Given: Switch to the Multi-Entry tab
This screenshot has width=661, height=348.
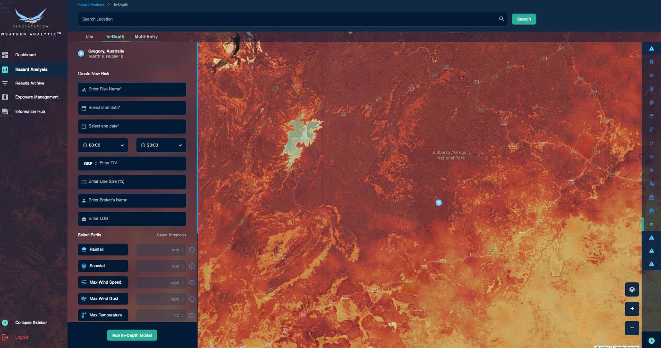Looking at the screenshot, I should (146, 36).
